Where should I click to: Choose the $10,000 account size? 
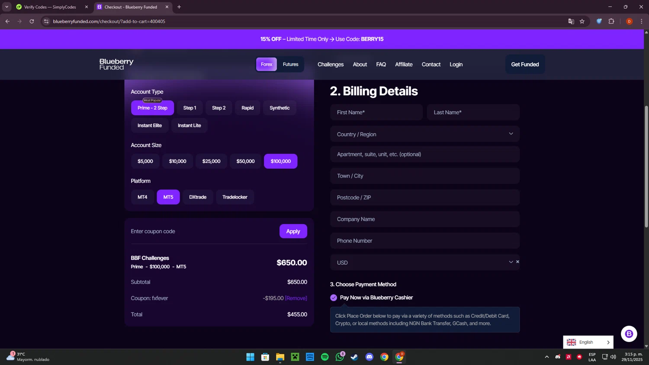point(177,161)
